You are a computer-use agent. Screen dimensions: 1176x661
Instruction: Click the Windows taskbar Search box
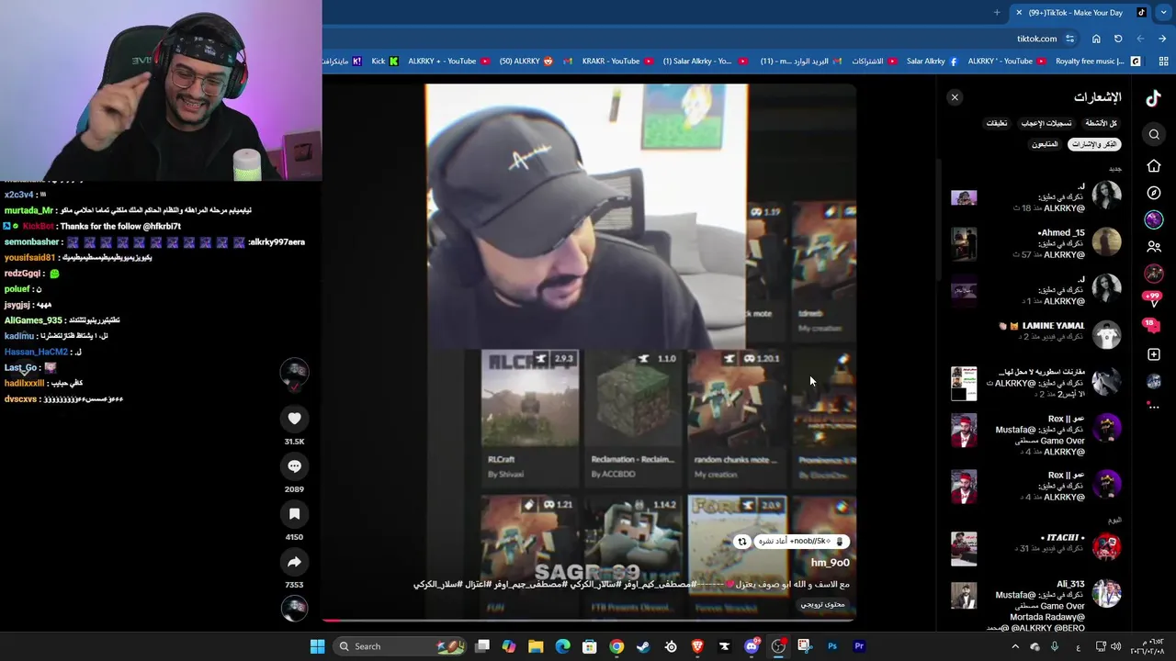pos(401,646)
